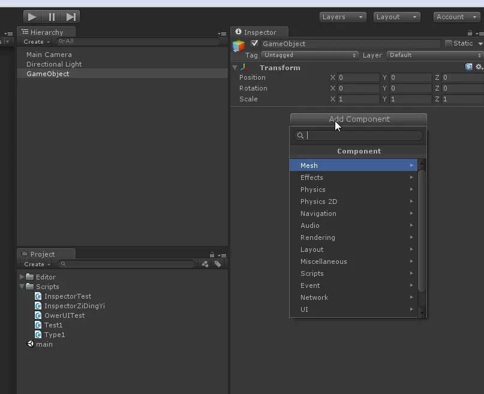Select the main scene asset
484x394 pixels.
(x=40, y=344)
